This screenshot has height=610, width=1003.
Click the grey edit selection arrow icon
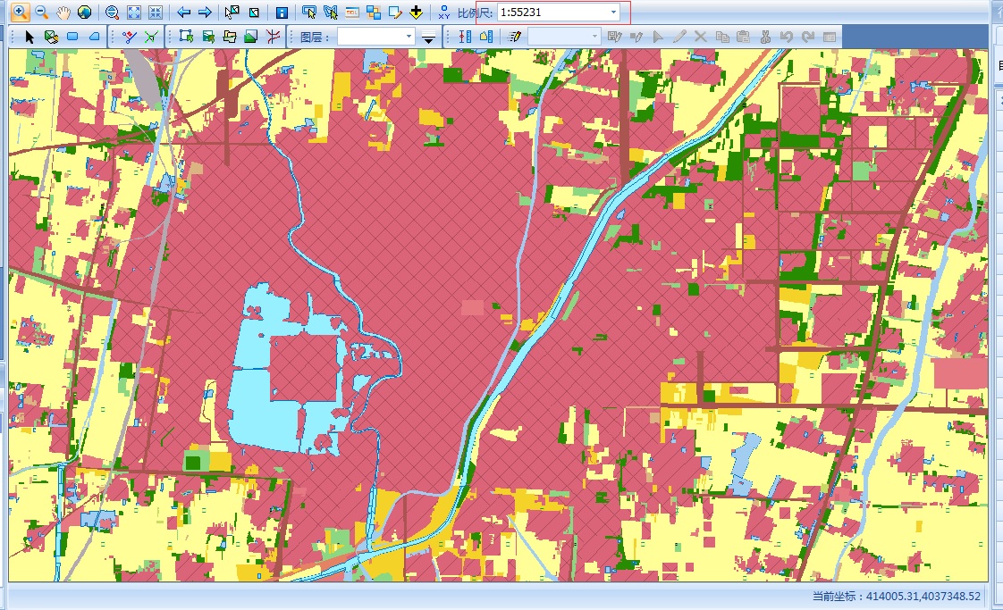click(658, 37)
